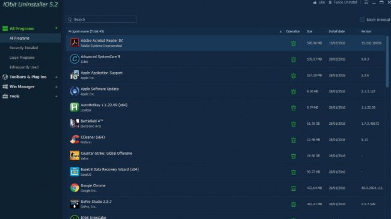Click the search magnifier icon
This screenshot has height=219, width=391.
pyautogui.click(x=70, y=19)
